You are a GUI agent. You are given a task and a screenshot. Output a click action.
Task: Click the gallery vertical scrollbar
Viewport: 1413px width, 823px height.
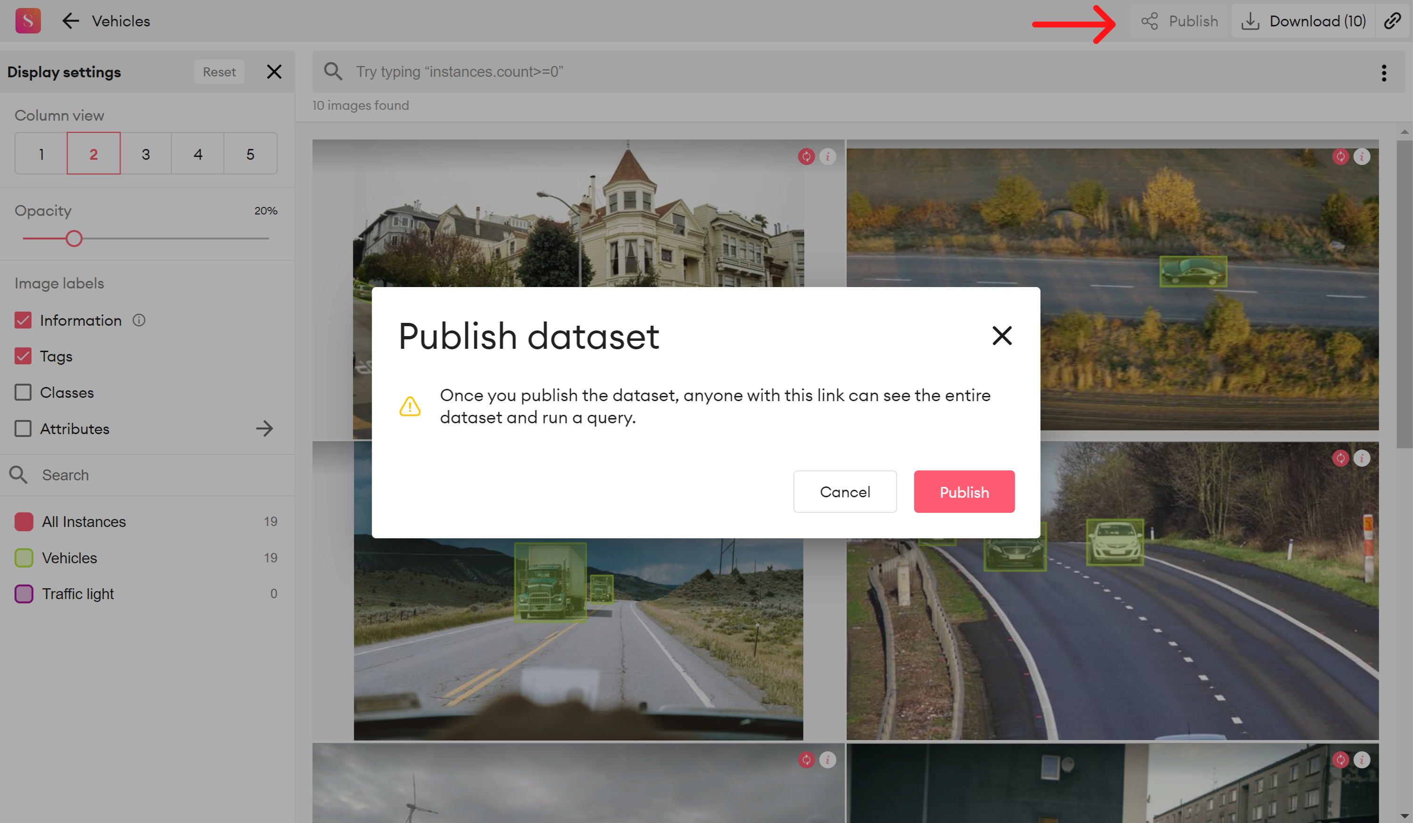pos(1405,294)
